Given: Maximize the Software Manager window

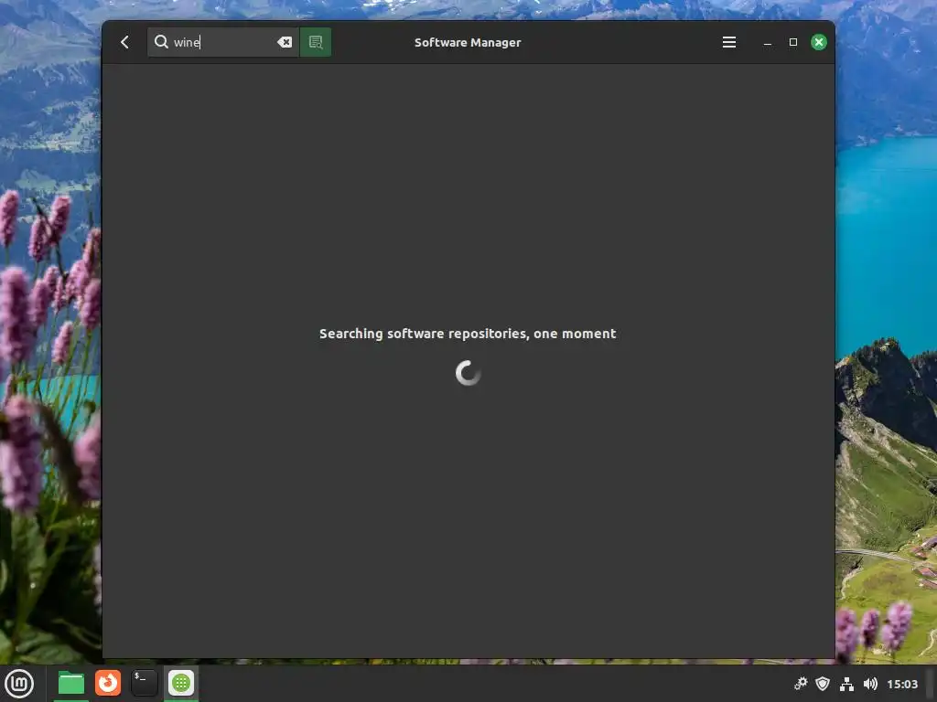Looking at the screenshot, I should tap(793, 42).
